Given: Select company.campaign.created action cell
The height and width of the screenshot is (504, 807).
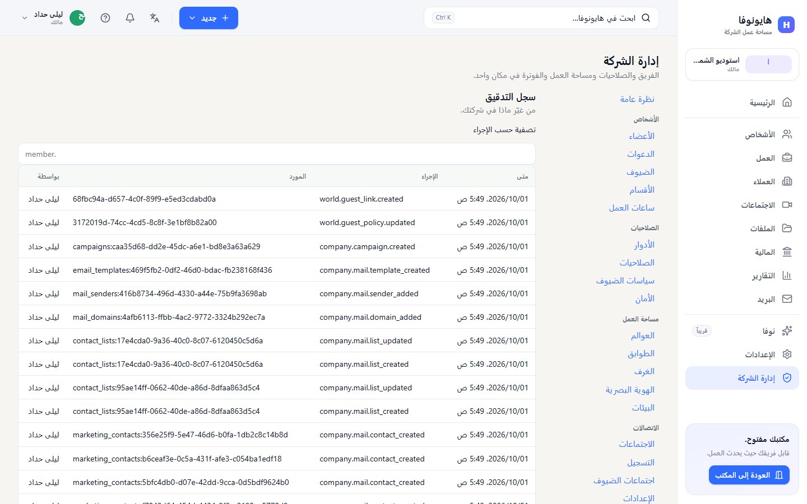Looking at the screenshot, I should [367, 246].
